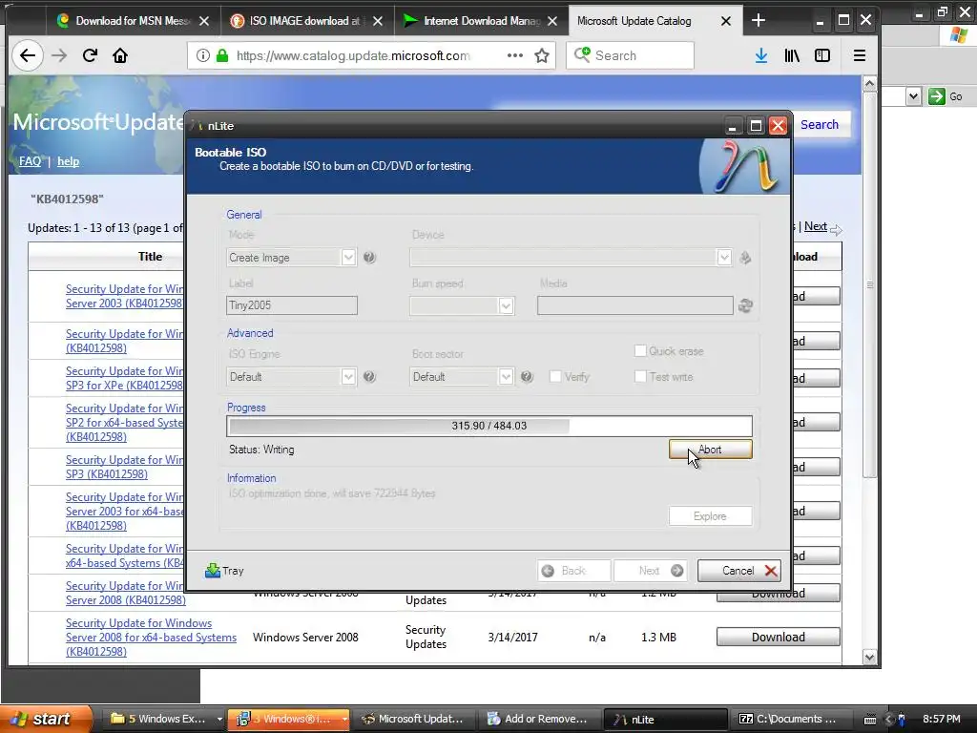Click the Firefox Search box
The image size is (977, 733).
[x=630, y=55]
